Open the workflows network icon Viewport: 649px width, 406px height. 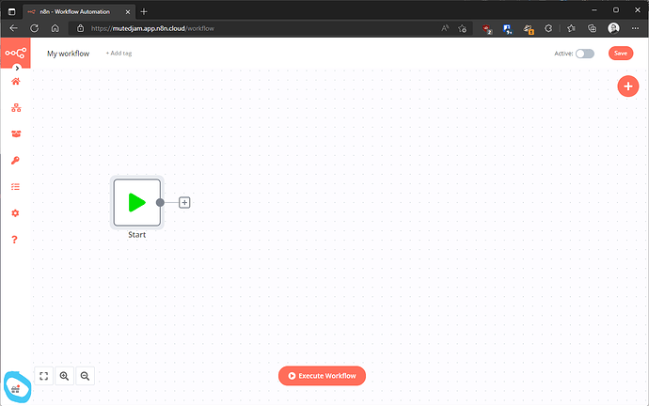[16, 108]
